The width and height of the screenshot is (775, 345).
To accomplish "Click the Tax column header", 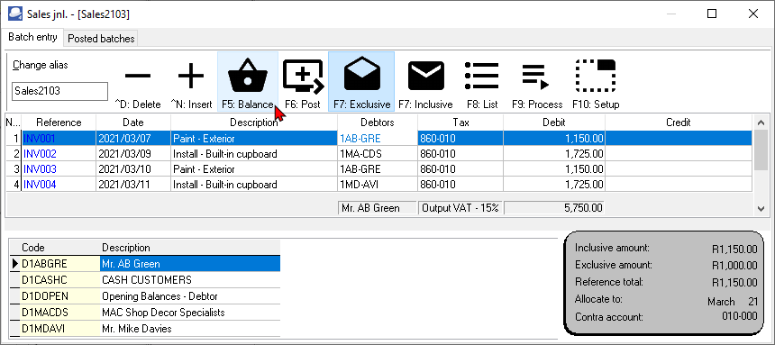I will coord(460,123).
